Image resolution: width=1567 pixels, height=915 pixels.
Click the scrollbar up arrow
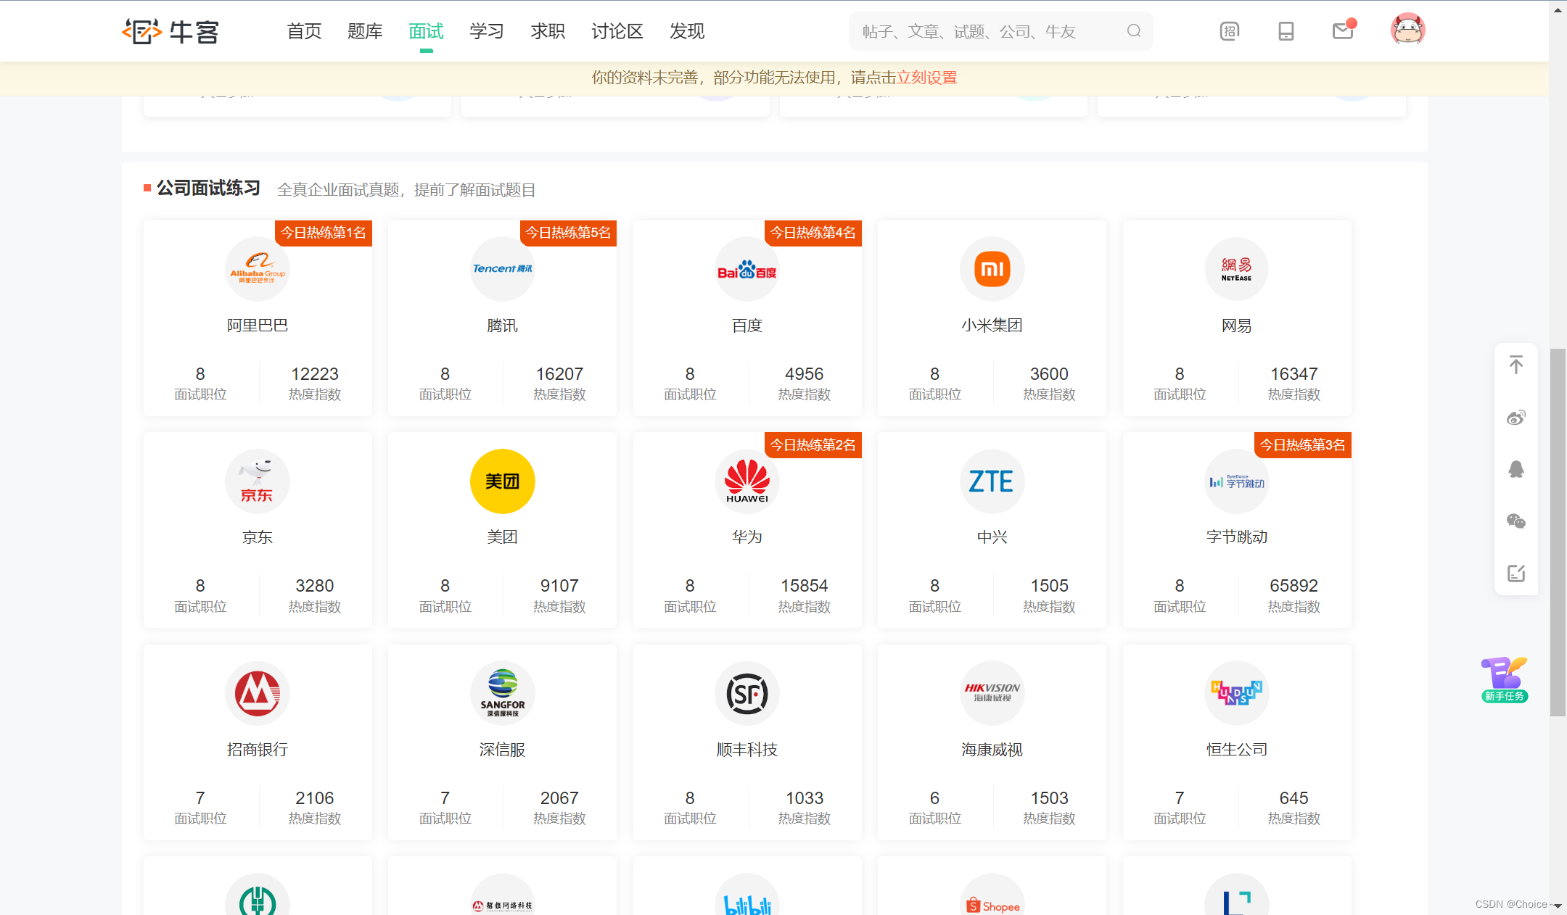point(1558,9)
